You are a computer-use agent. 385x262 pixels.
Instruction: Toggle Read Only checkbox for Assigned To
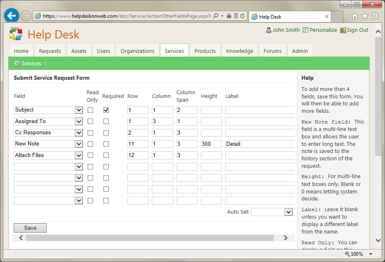[x=90, y=121]
